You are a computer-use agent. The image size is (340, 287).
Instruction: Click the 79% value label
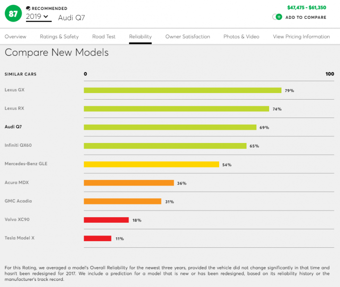click(x=289, y=91)
